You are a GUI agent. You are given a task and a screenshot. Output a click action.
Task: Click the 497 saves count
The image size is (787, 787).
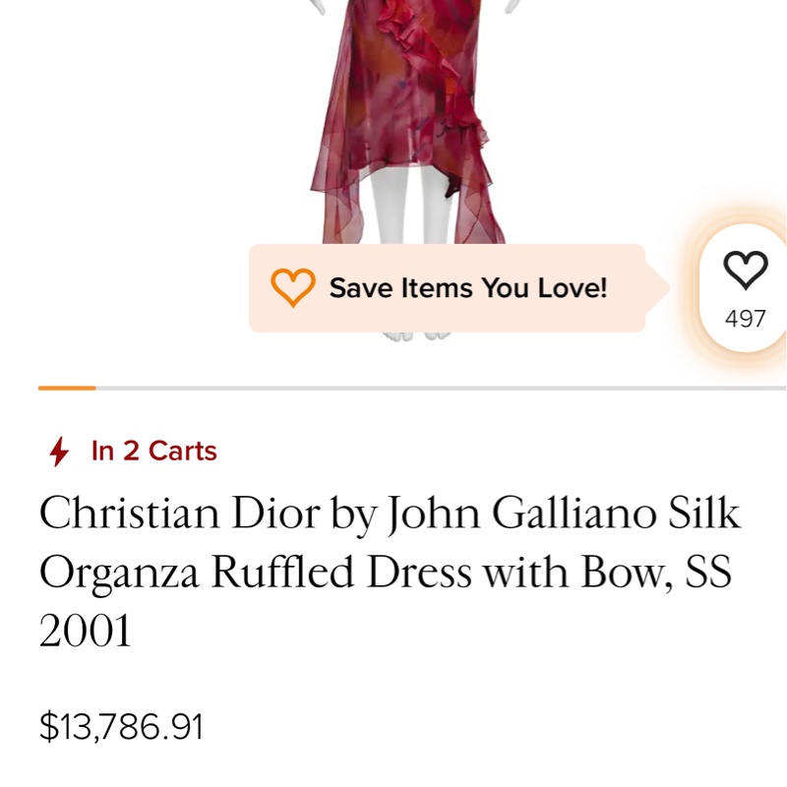click(745, 319)
